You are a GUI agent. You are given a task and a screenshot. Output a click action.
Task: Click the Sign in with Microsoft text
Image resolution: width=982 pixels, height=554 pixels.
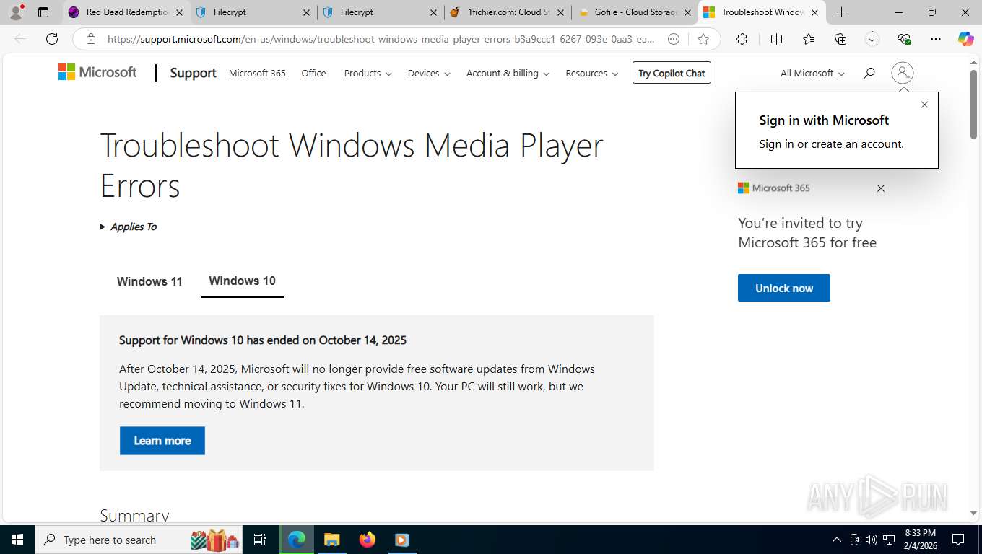click(x=824, y=120)
